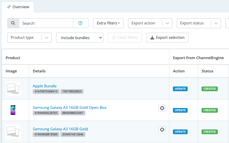Focus the Search input field

46,23
